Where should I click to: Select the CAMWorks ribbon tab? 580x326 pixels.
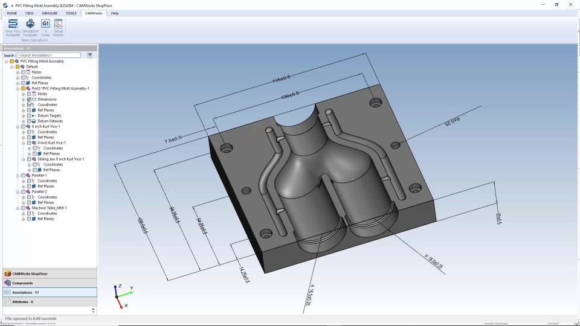coord(94,13)
